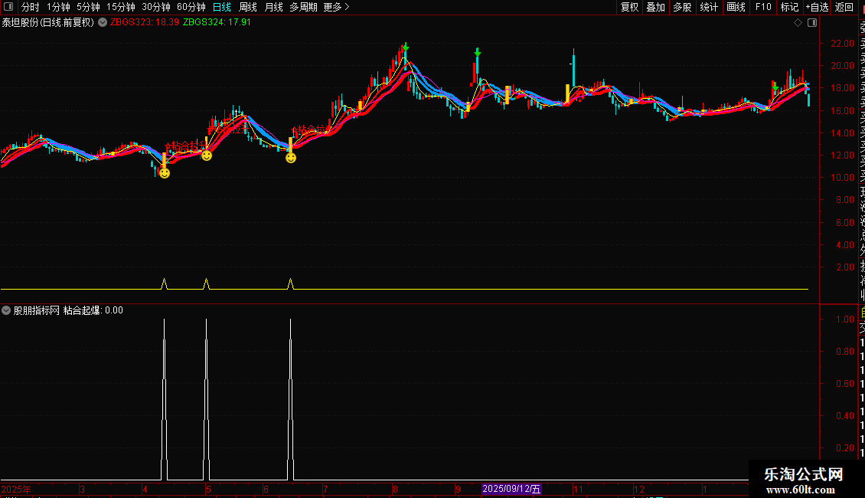Select the 60分钟 period tab
The height and width of the screenshot is (498, 865).
(x=191, y=7)
